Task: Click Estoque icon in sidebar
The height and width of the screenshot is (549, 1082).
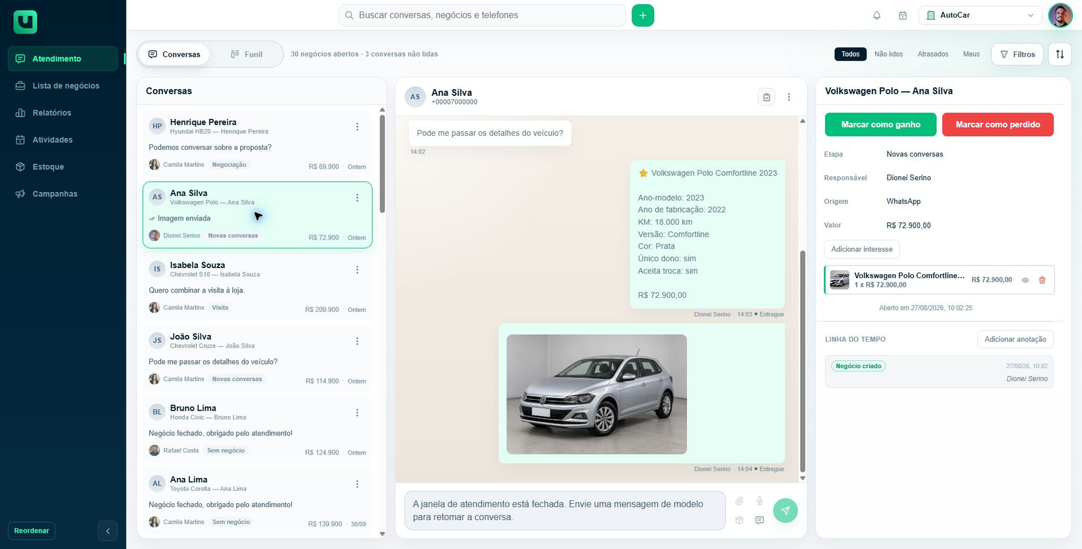Action: click(x=20, y=167)
